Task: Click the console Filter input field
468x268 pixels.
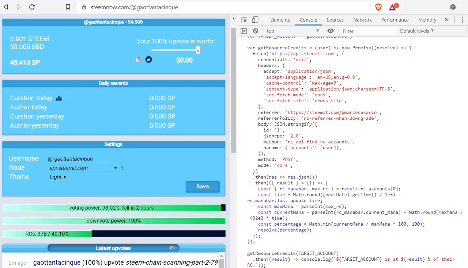Action: coord(369,31)
